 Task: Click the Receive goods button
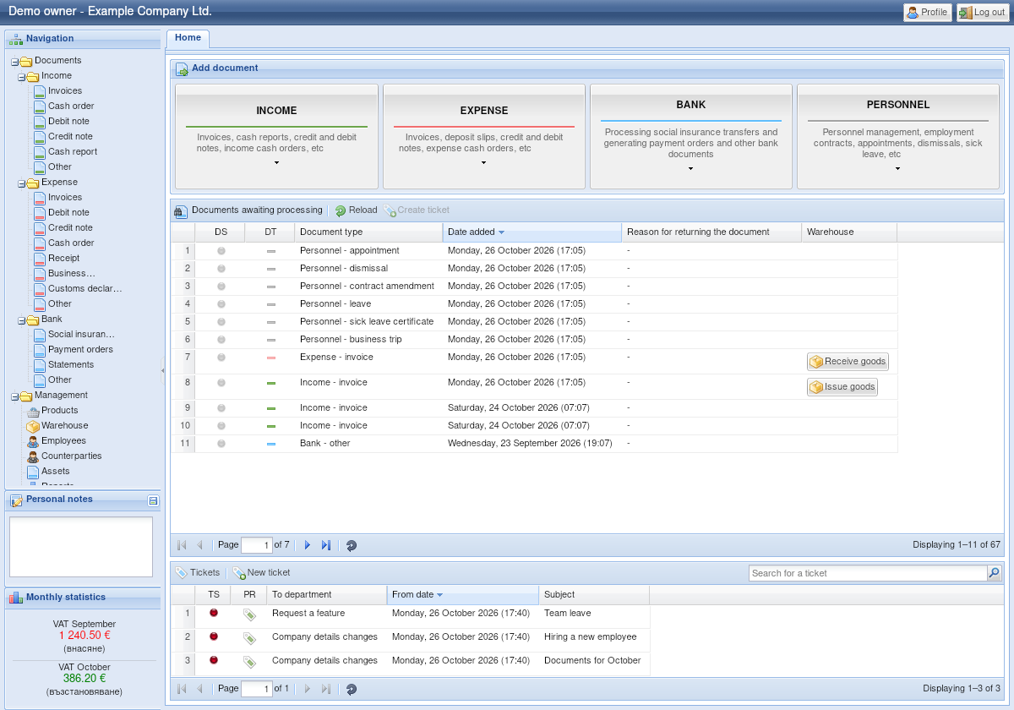(848, 362)
